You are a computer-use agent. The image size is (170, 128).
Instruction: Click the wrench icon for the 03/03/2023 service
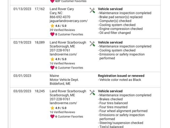tap(92, 93)
